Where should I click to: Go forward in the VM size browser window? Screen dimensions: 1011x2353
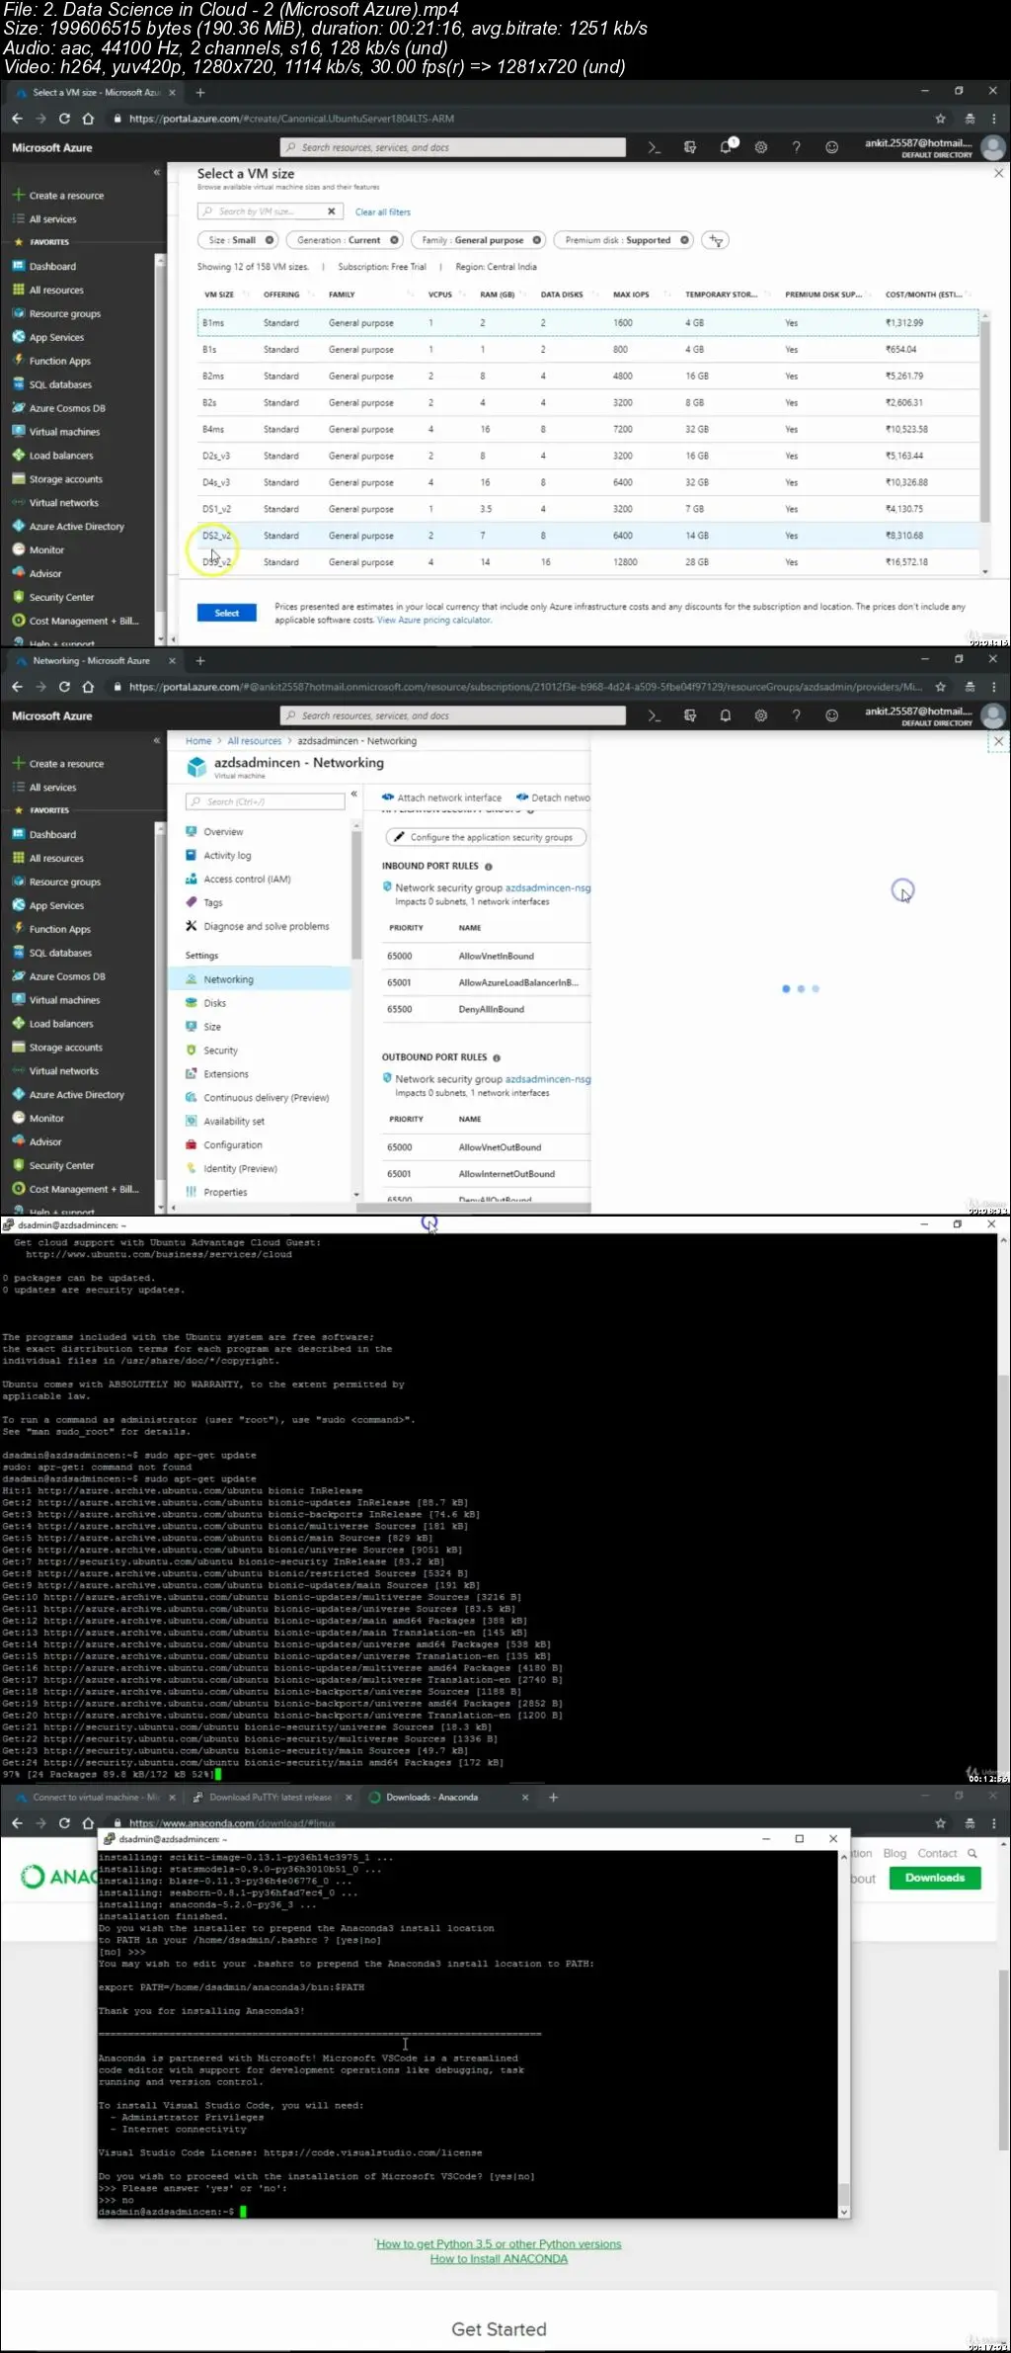[x=40, y=119]
